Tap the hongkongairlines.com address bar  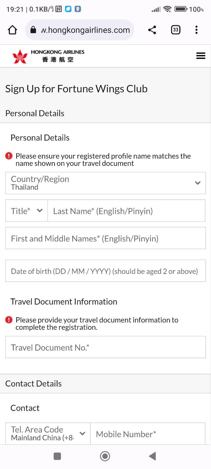click(80, 30)
